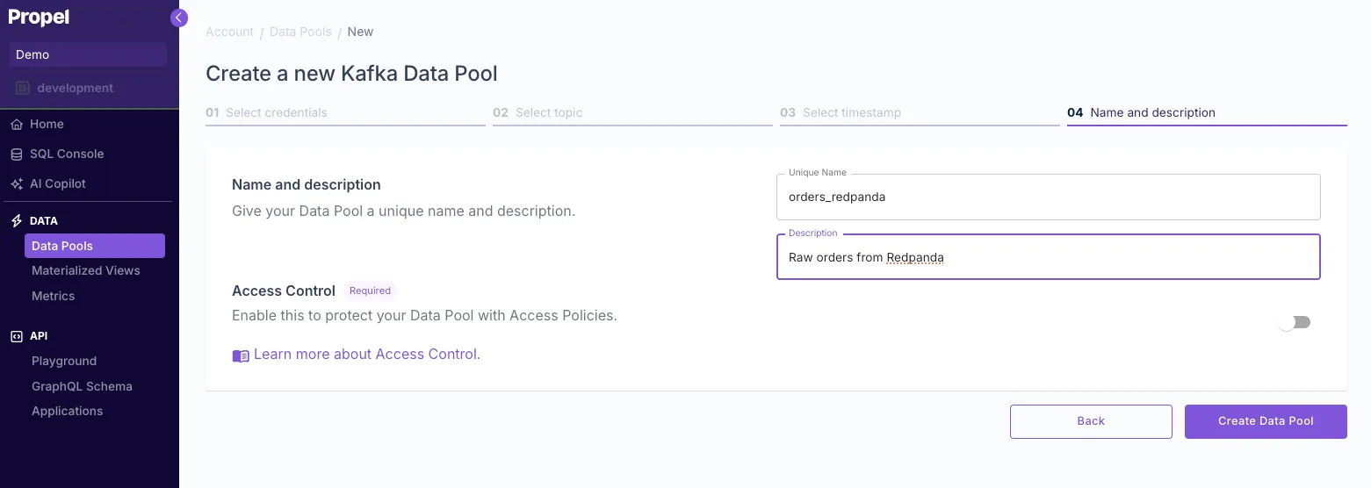Go to Materialized Views in the sidebar
Screen dimensions: 1371x488
(x=86, y=270)
